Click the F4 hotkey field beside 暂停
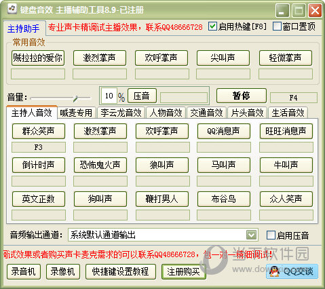The image size is (325, 289). coord(294,98)
